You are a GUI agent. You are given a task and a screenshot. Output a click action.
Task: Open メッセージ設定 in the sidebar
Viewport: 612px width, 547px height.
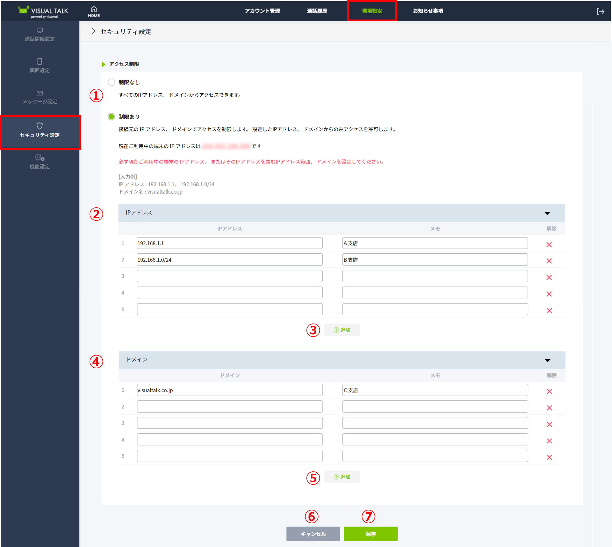(x=40, y=97)
